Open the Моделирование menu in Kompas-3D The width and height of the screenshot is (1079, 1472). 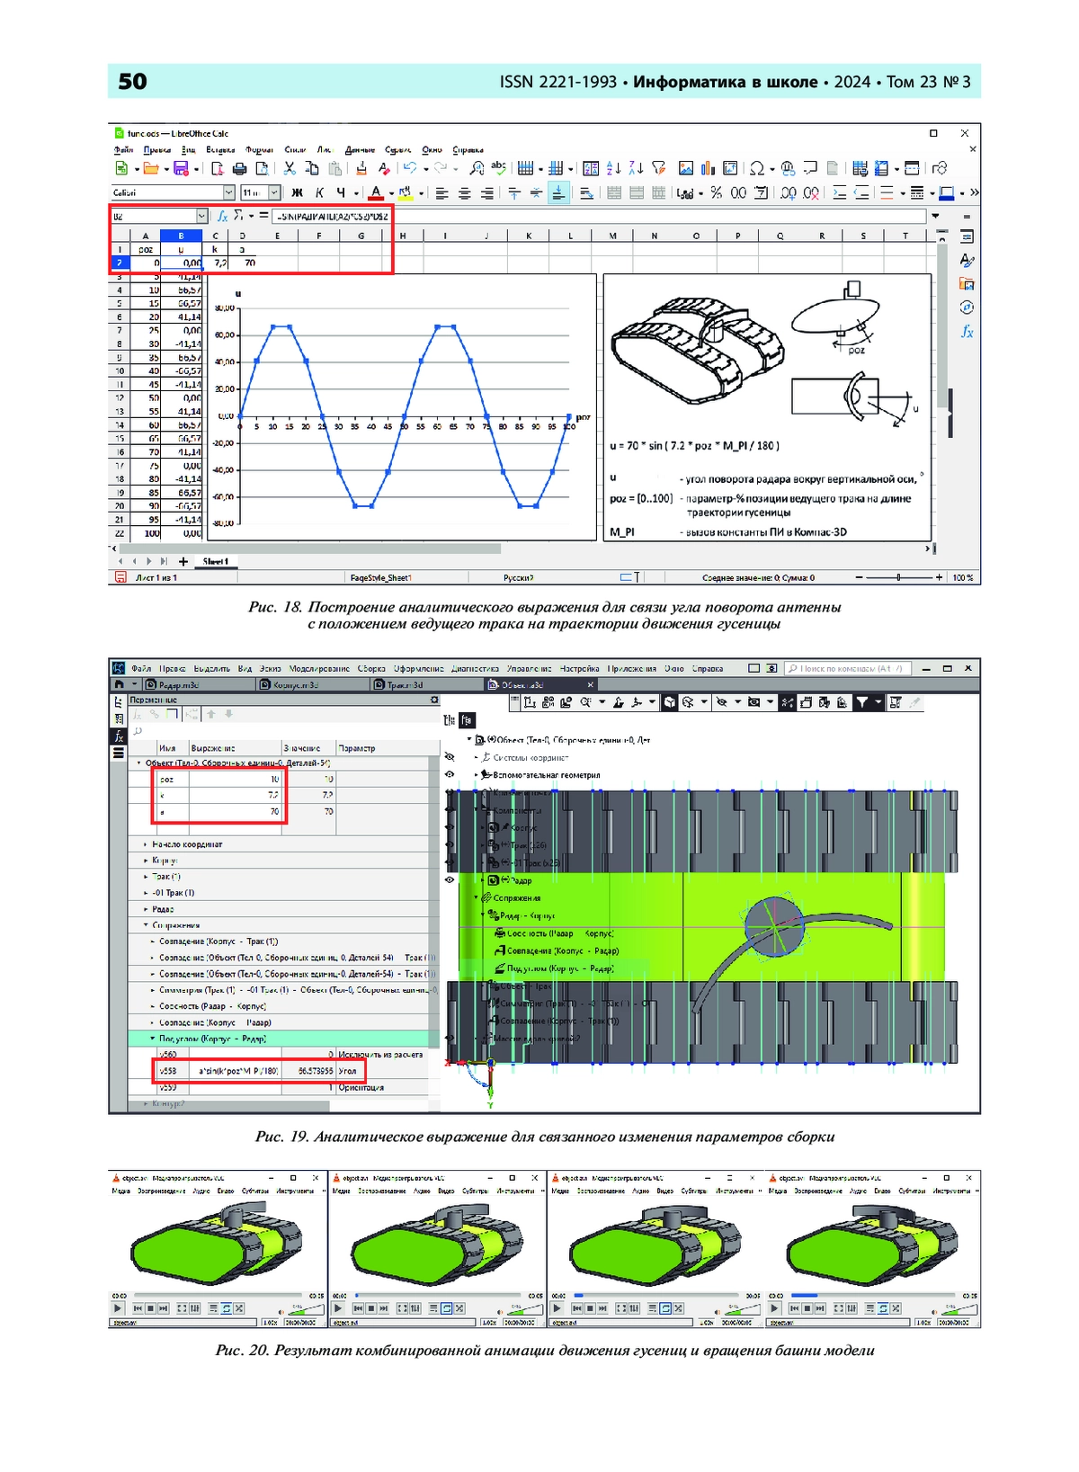319,669
